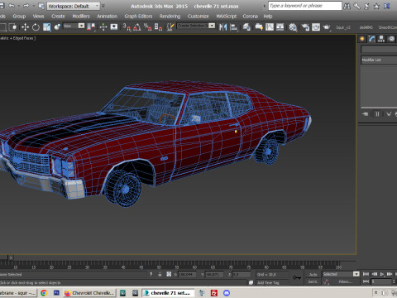The width and height of the screenshot is (397, 298).
Task: Open the Workspace: Default dropdown
Action: [x=74, y=6]
